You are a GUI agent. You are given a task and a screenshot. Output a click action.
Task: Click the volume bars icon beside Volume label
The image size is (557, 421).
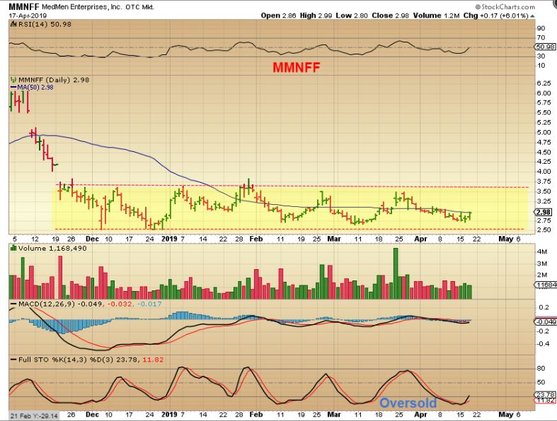tap(13, 248)
